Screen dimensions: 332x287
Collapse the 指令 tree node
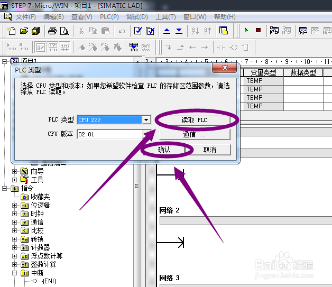(x=4, y=188)
